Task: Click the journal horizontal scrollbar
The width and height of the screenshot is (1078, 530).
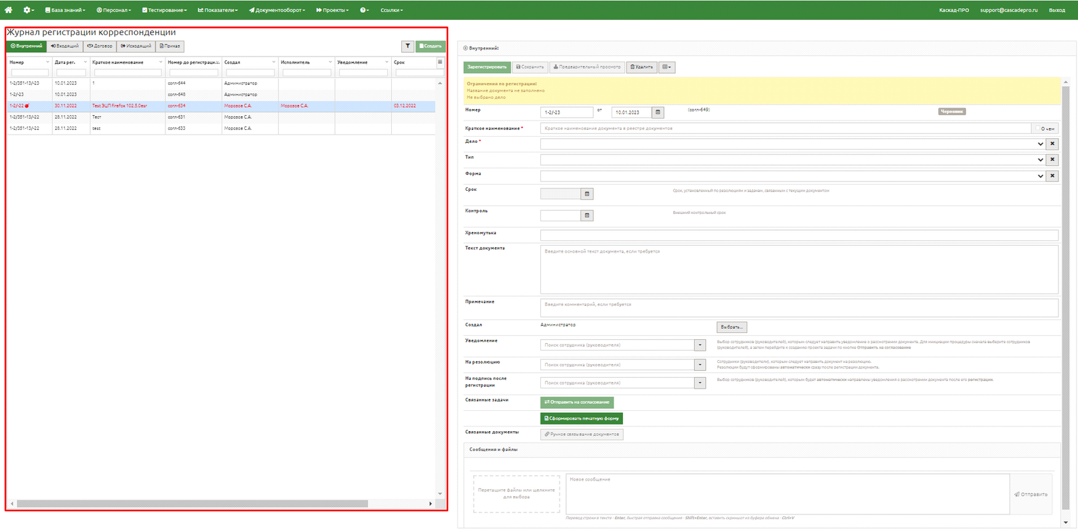Action: [x=193, y=504]
